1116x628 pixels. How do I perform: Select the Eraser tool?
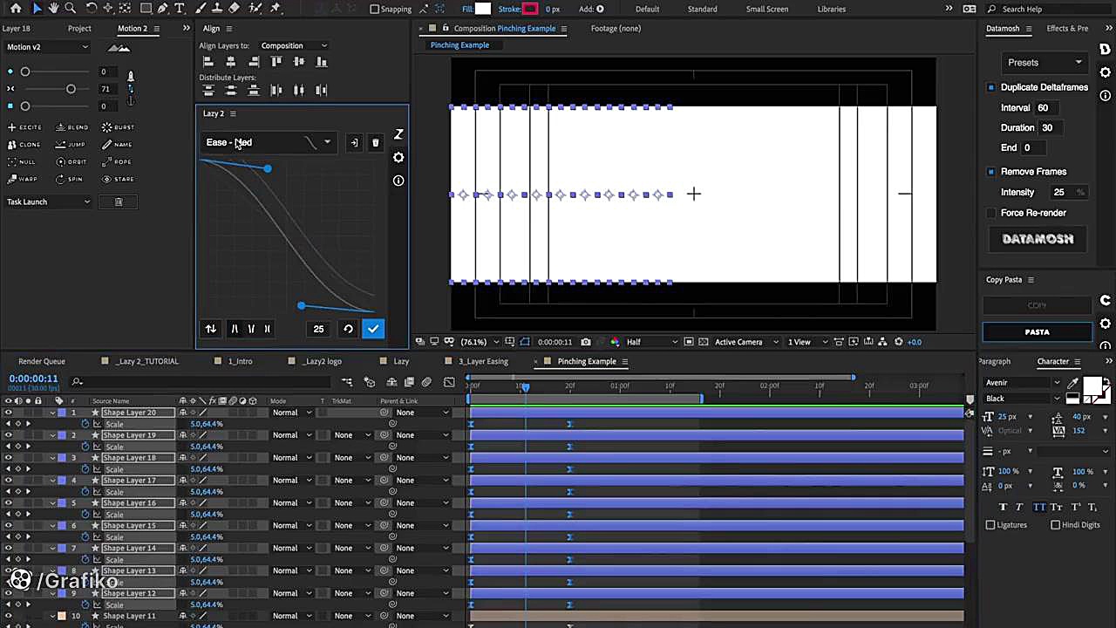click(234, 9)
